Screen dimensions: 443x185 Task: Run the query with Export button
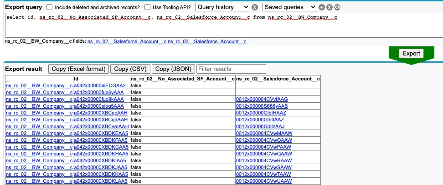click(x=411, y=54)
